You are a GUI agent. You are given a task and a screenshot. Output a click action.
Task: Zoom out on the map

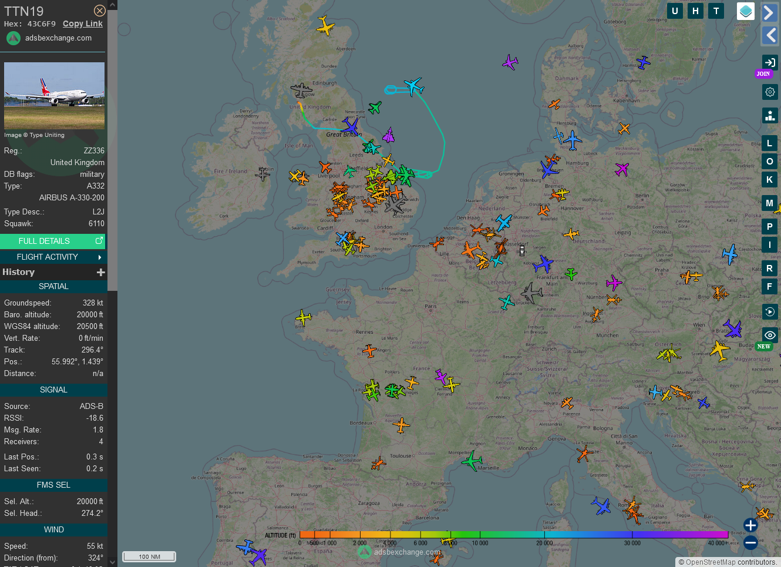[x=750, y=542]
